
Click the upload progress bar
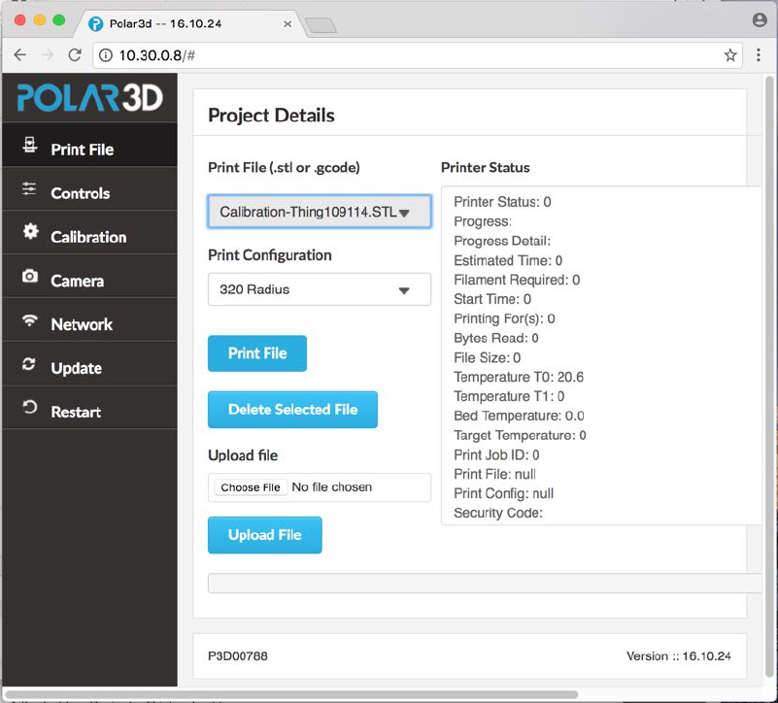click(485, 583)
